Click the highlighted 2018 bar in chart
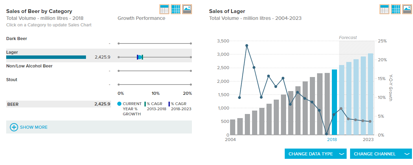 click(335, 102)
